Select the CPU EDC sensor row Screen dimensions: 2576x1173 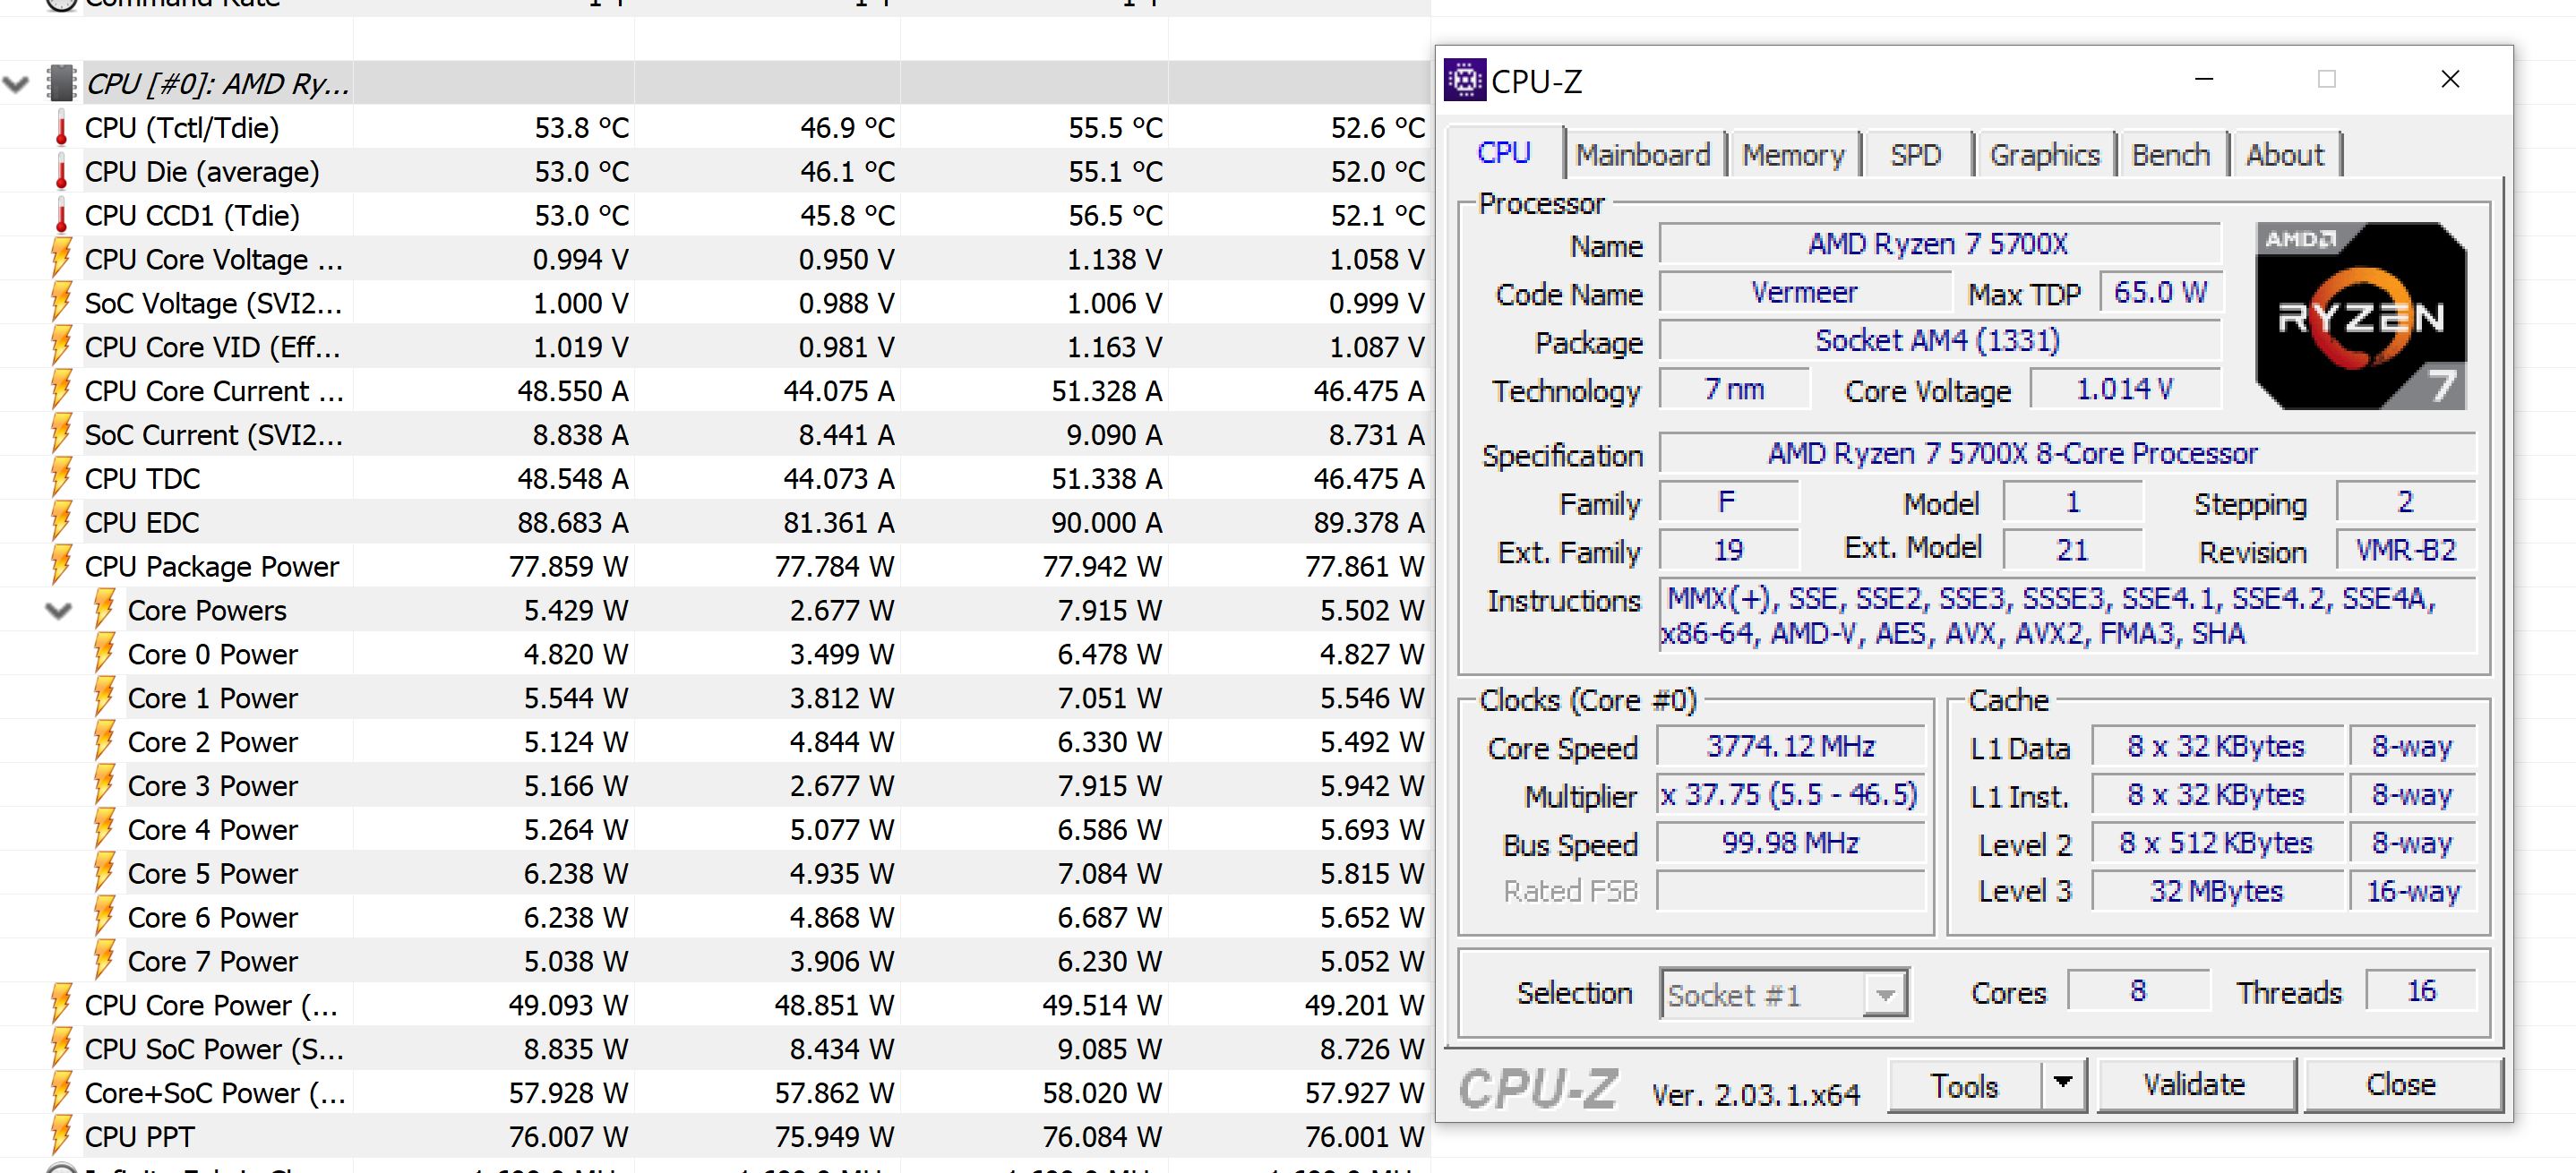pyautogui.click(x=142, y=523)
